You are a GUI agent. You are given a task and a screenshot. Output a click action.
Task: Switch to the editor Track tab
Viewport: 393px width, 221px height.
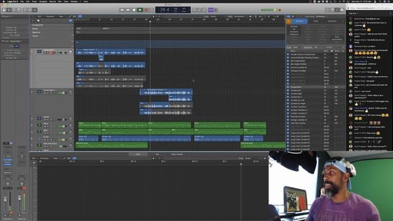pos(138,154)
